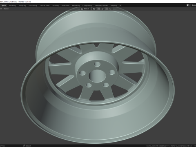
Task: Add a new workspace with plus icon
Action: point(120,6)
